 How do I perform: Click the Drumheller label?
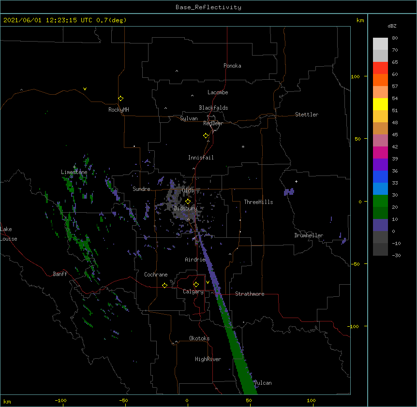pos(309,235)
